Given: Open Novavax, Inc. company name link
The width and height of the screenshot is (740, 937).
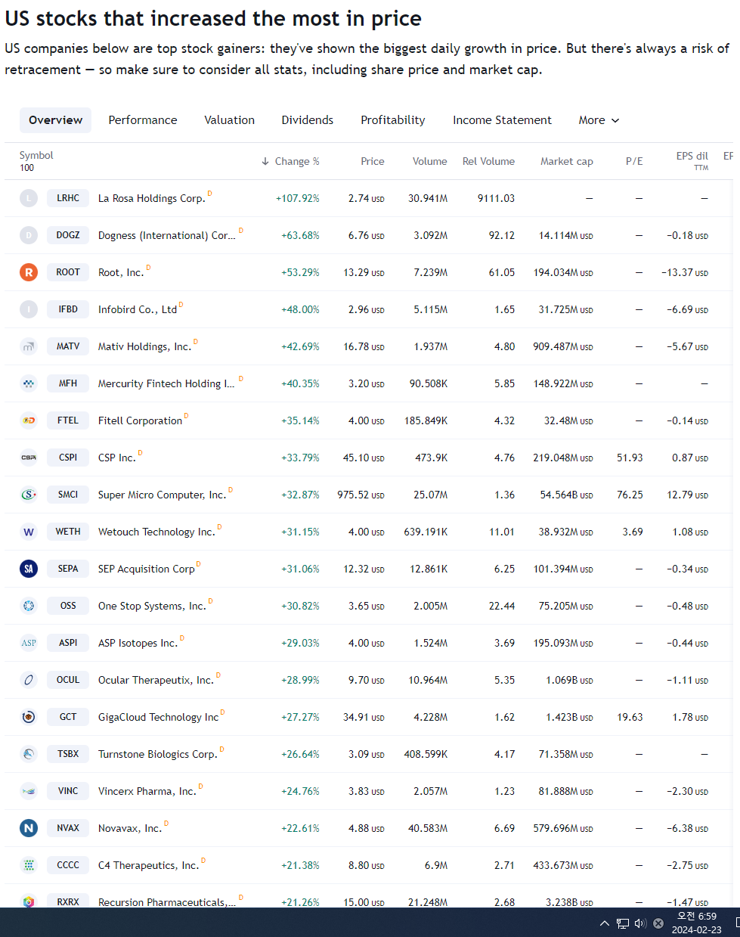Looking at the screenshot, I should click(x=130, y=828).
